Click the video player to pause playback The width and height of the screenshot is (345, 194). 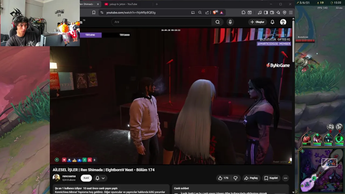click(x=171, y=96)
